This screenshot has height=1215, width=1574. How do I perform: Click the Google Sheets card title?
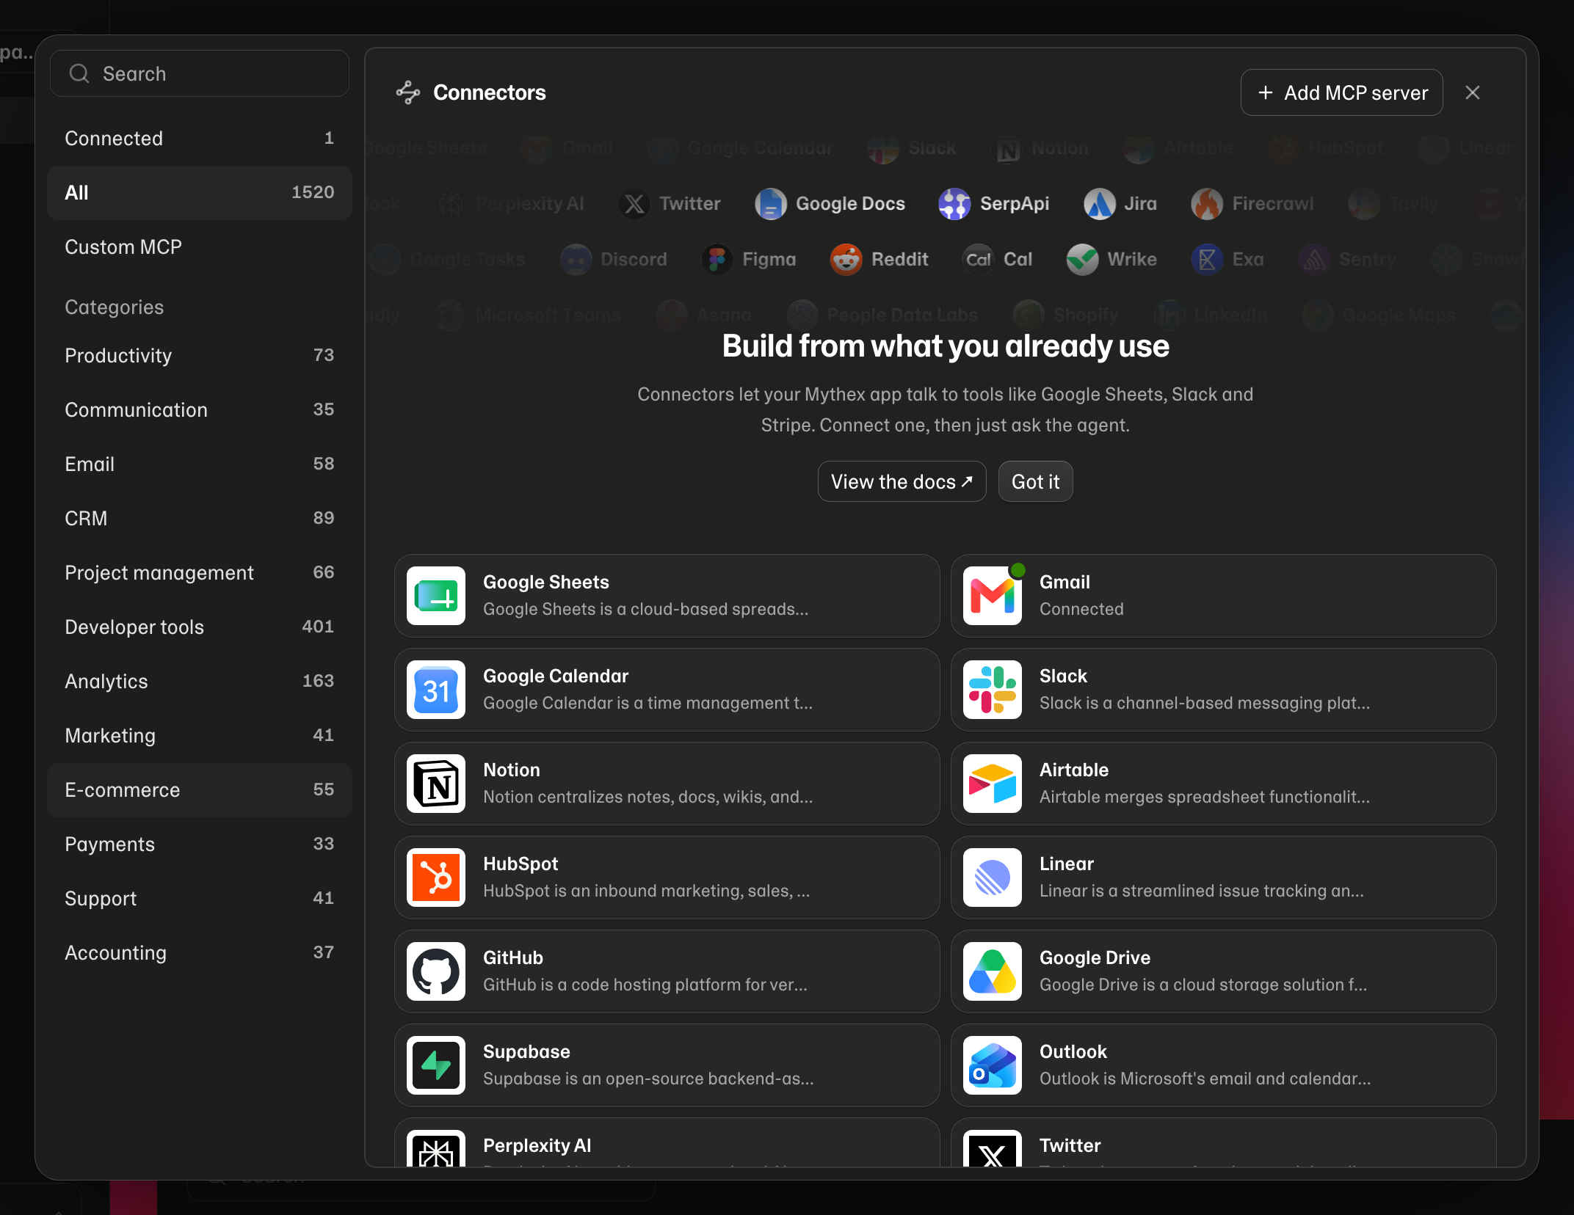pyautogui.click(x=546, y=582)
